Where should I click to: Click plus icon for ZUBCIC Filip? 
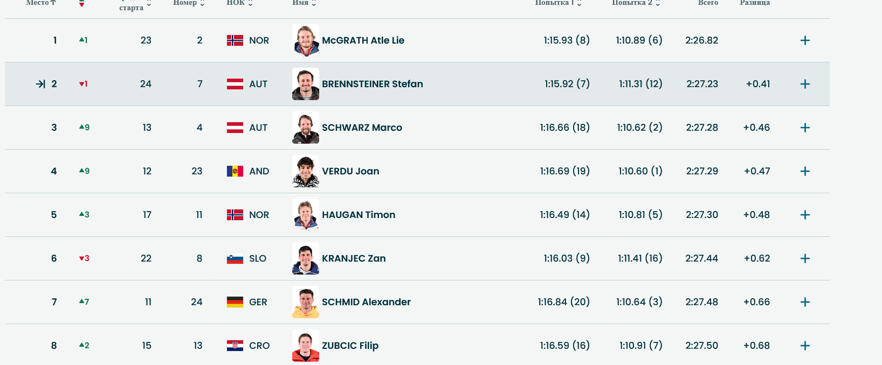805,346
